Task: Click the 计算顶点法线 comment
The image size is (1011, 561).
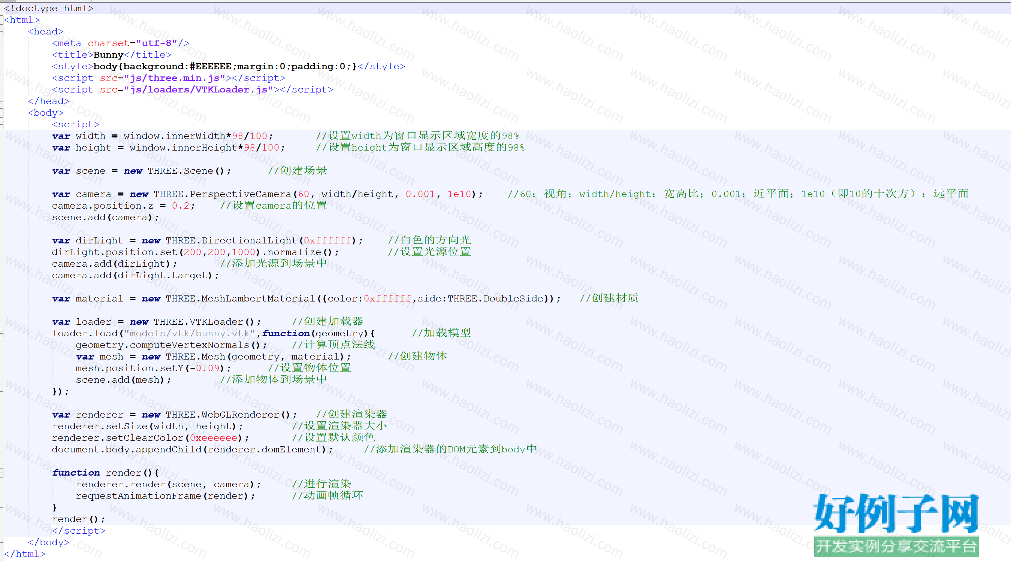Action: coord(334,345)
